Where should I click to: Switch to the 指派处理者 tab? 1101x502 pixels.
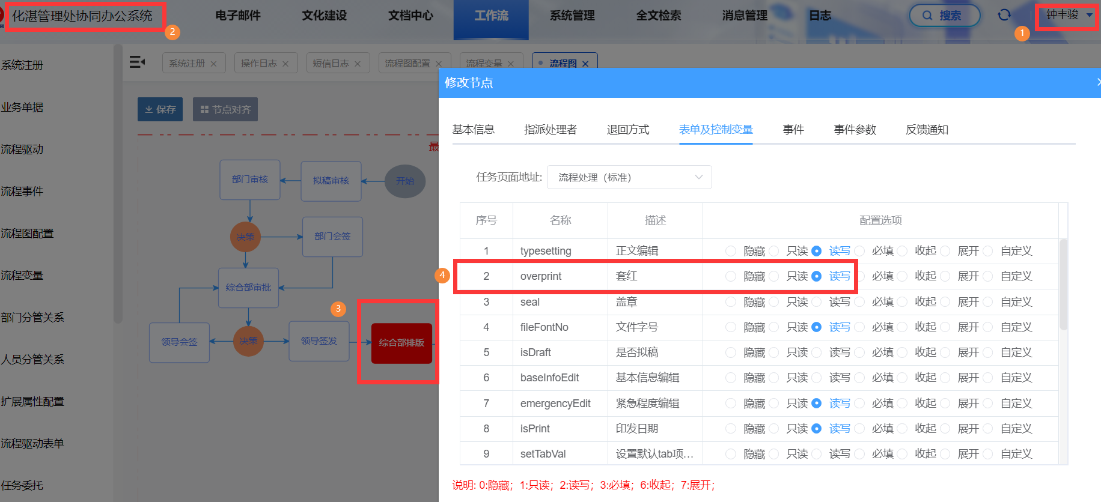click(x=550, y=130)
